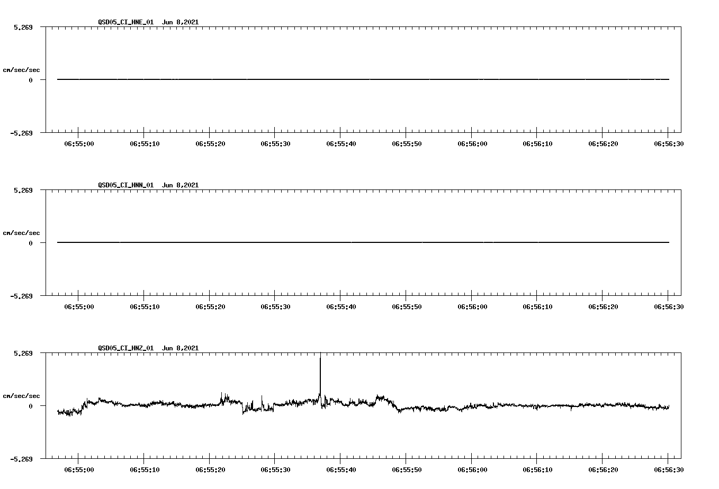
Task: Click the flat HNE trace line
Action: click(363, 79)
